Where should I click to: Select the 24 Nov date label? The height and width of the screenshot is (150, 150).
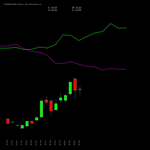(x=41, y=142)
